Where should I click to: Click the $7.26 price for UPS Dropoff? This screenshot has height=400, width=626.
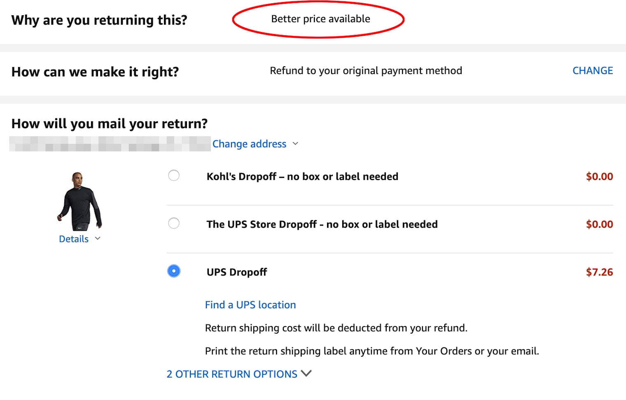click(x=600, y=272)
